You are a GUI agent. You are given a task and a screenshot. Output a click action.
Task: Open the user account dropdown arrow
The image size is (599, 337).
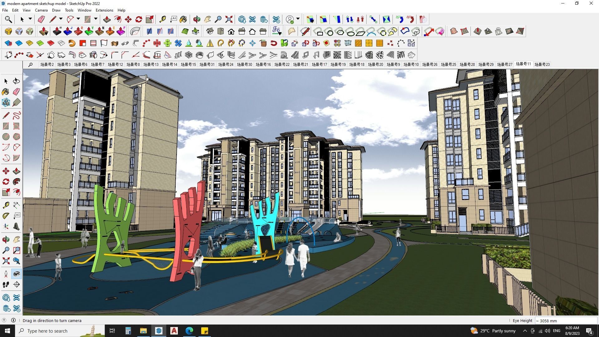point(298,19)
